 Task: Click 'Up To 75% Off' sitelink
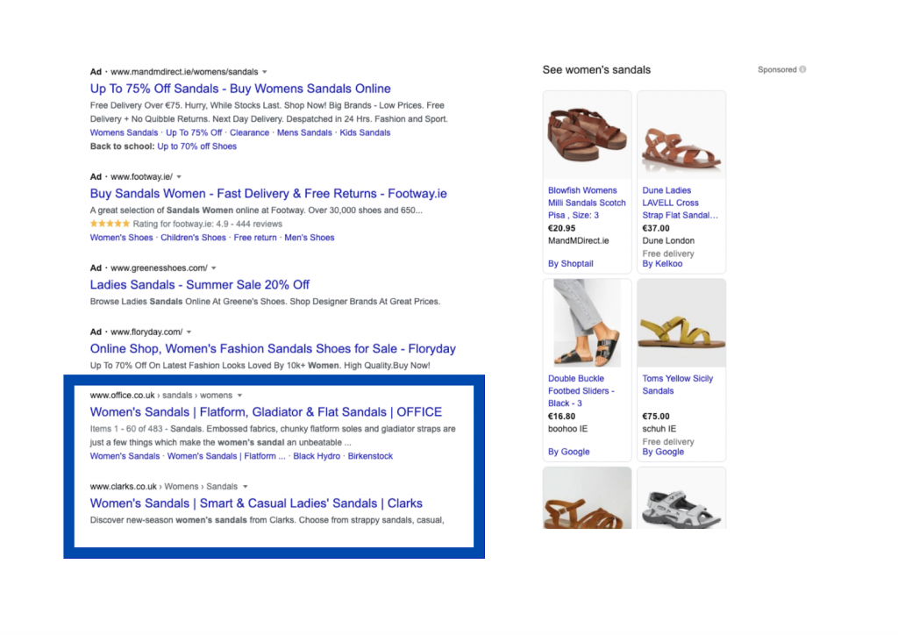[194, 132]
